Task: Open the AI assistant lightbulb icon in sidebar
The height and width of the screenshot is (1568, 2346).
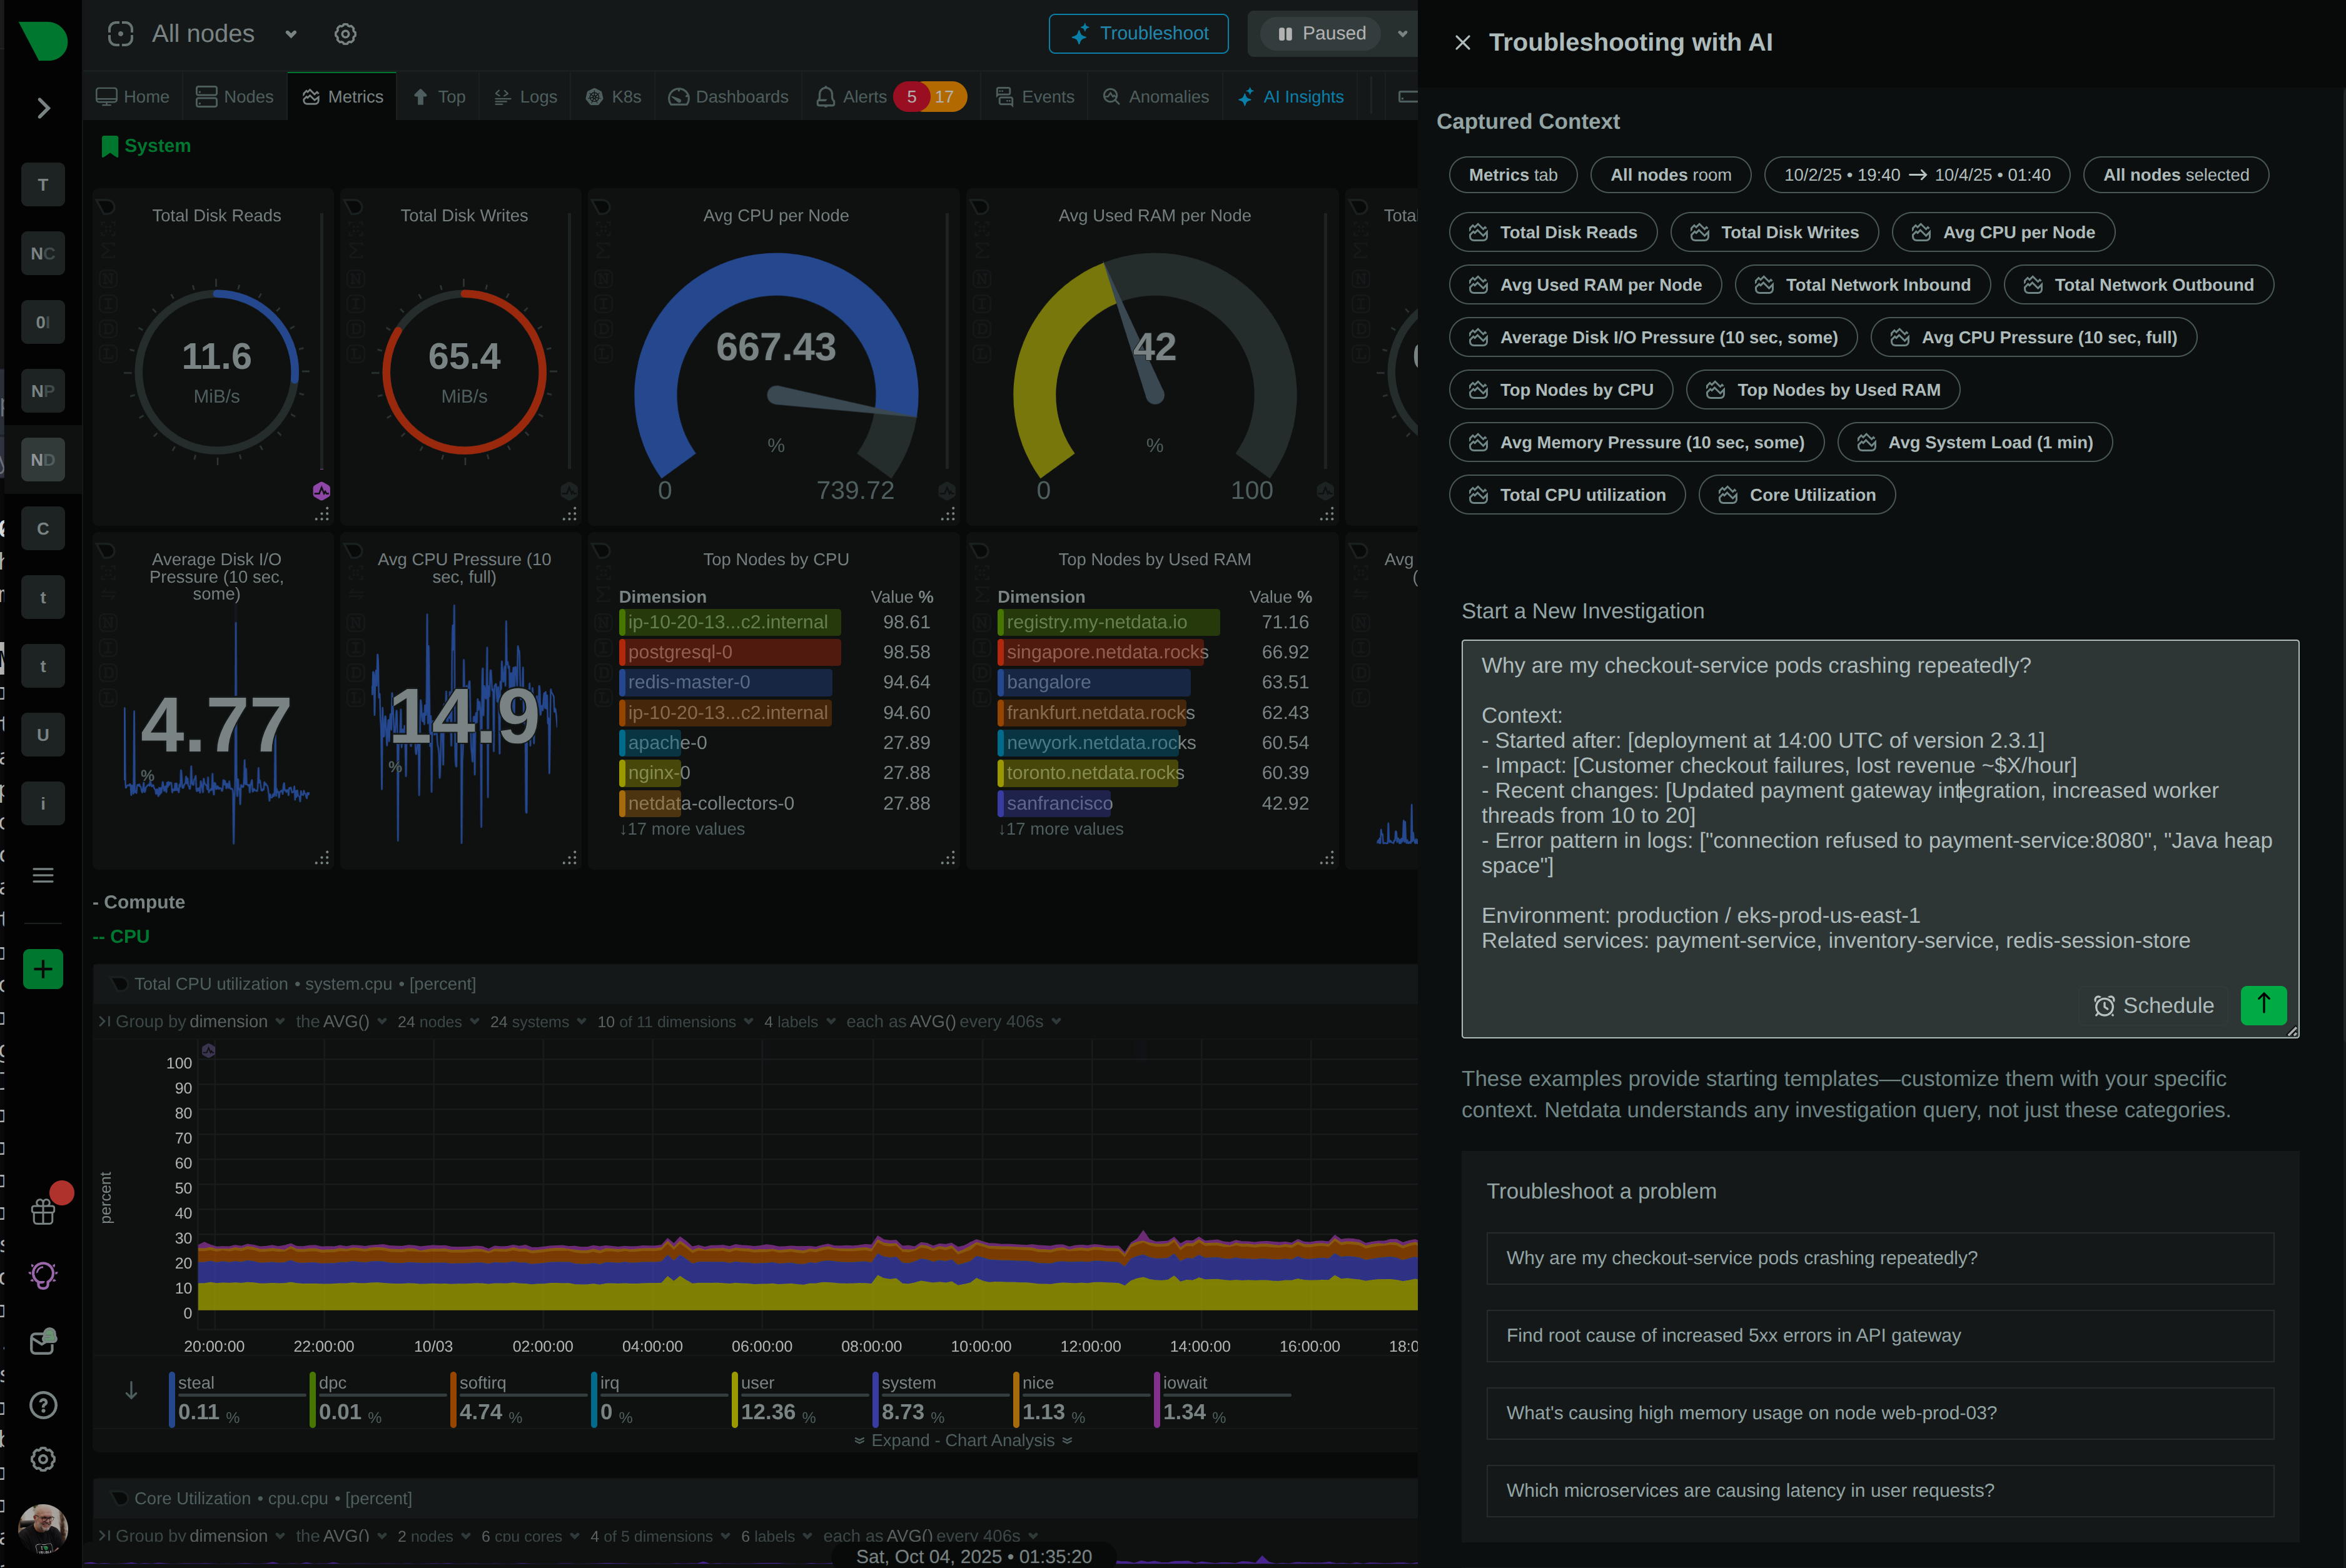Action: pos(43,1275)
